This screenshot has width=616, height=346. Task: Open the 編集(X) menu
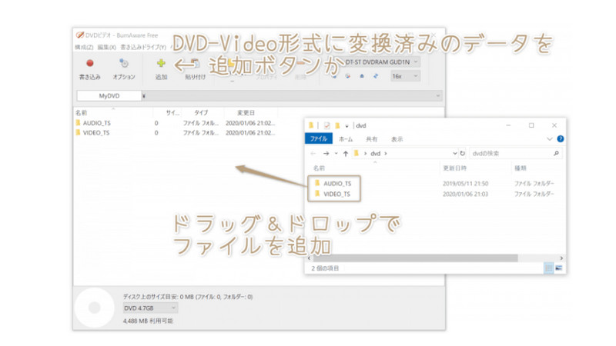click(x=107, y=47)
